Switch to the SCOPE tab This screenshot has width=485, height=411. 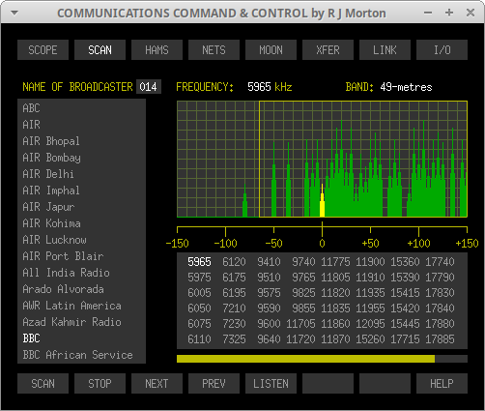click(x=43, y=50)
